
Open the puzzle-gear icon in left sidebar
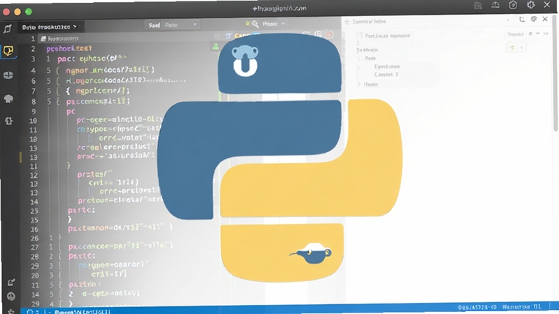point(9,121)
